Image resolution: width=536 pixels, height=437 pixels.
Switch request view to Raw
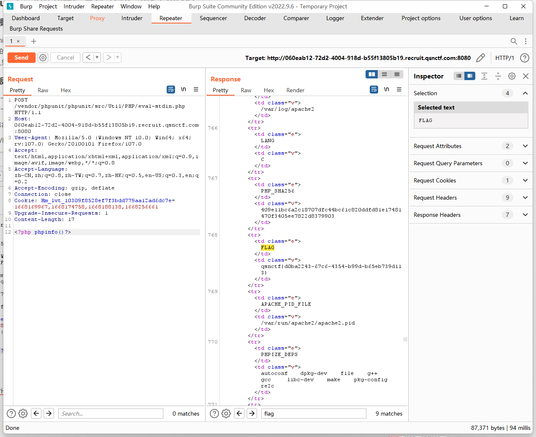pyautogui.click(x=43, y=90)
